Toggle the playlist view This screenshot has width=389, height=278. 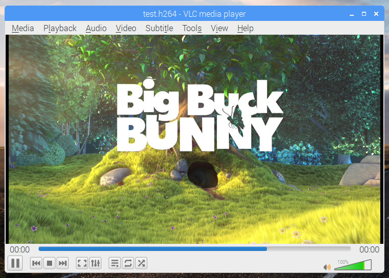[115, 263]
